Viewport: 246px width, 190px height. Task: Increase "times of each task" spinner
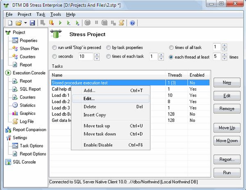coord(161,55)
